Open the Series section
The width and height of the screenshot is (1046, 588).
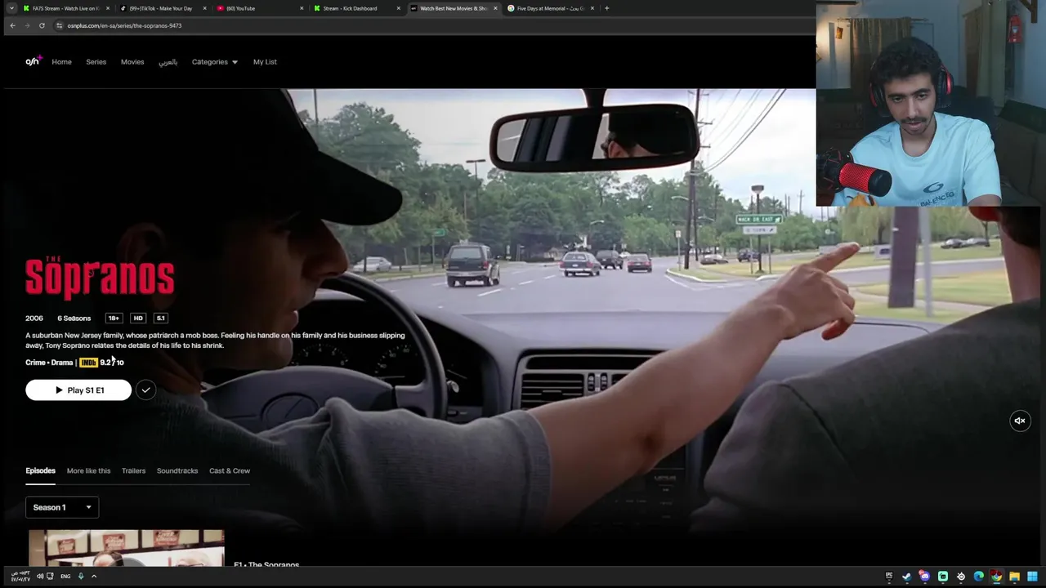pos(96,62)
